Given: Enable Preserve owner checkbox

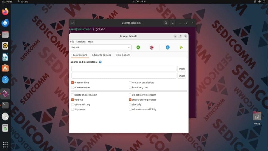Looking at the screenshot, I should pos(72,87).
